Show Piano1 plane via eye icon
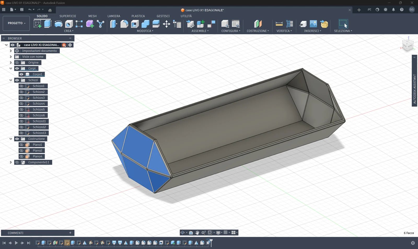The image size is (418, 249). [x=21, y=145]
